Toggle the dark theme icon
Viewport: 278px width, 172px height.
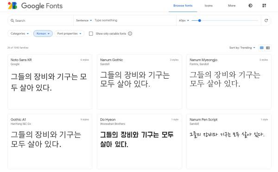click(250, 6)
